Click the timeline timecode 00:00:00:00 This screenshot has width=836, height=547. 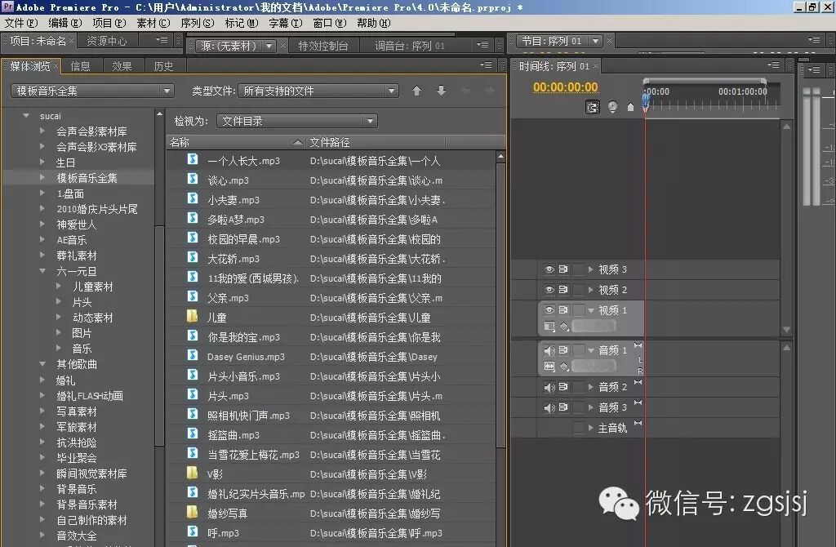click(x=565, y=87)
